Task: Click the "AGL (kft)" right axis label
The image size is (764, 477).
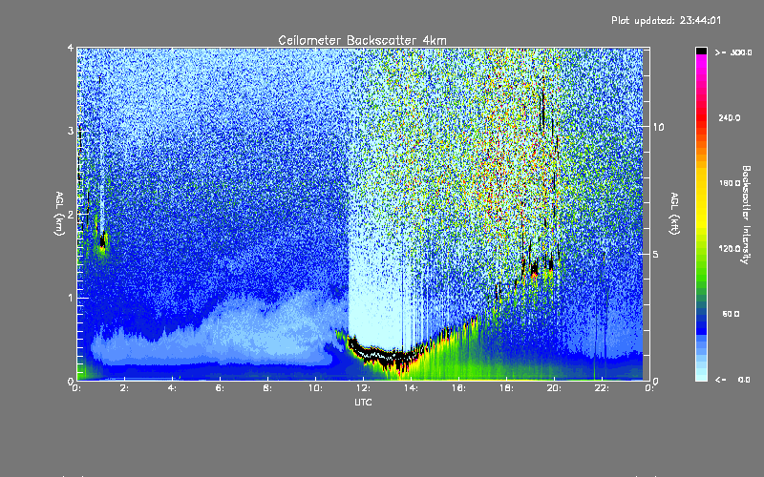Action: click(675, 214)
